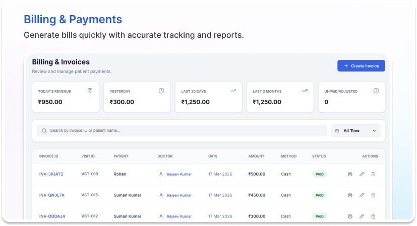Click the Last 30 Days revenue card
Image resolution: width=417 pixels, height=226 pixels.
(x=208, y=97)
